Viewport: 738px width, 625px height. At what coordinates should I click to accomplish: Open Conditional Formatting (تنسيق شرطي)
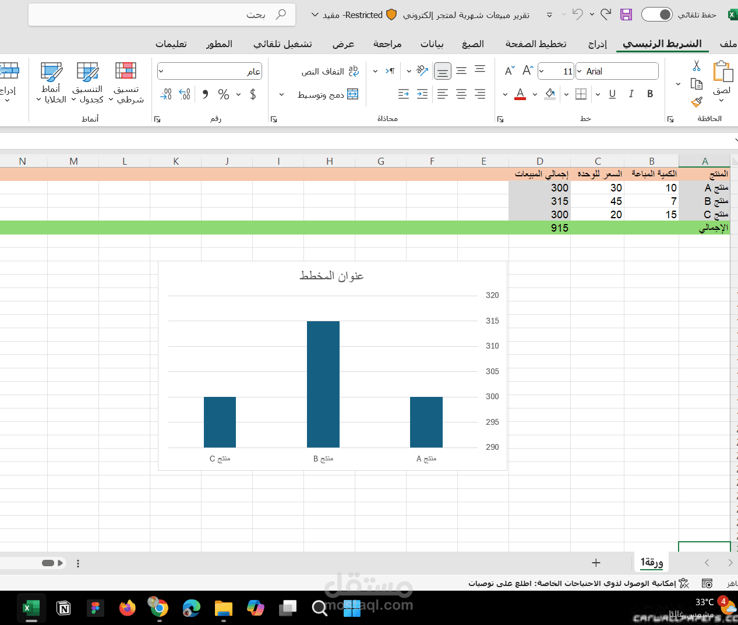click(125, 83)
